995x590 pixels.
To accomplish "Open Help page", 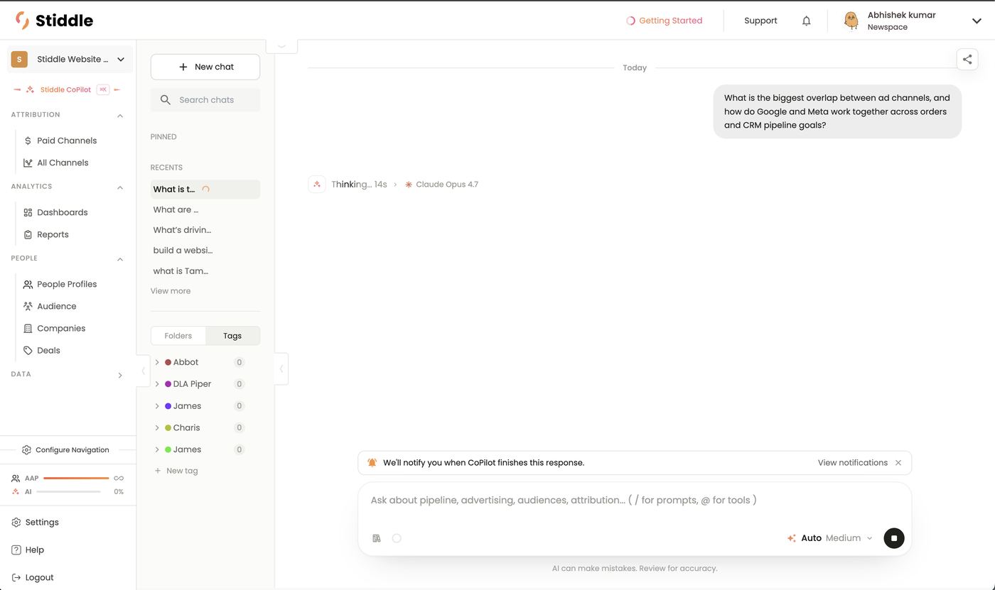I will tap(34, 550).
